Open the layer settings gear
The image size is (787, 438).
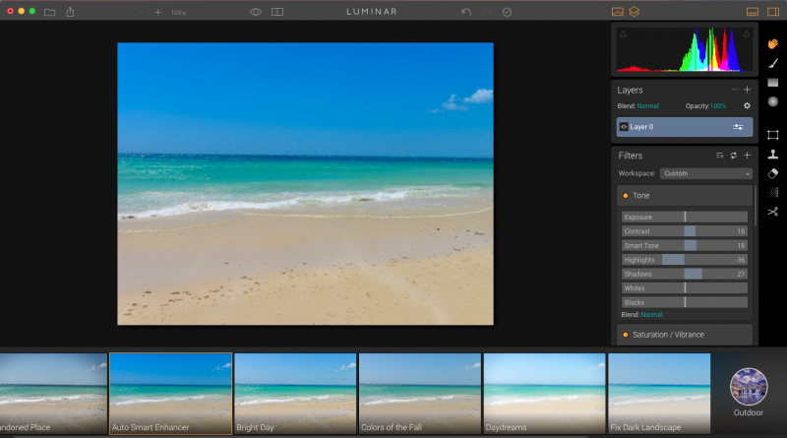click(x=747, y=106)
